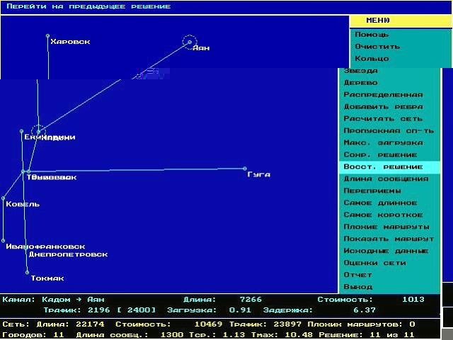Click Плохих маршрутов count 0

412,324
